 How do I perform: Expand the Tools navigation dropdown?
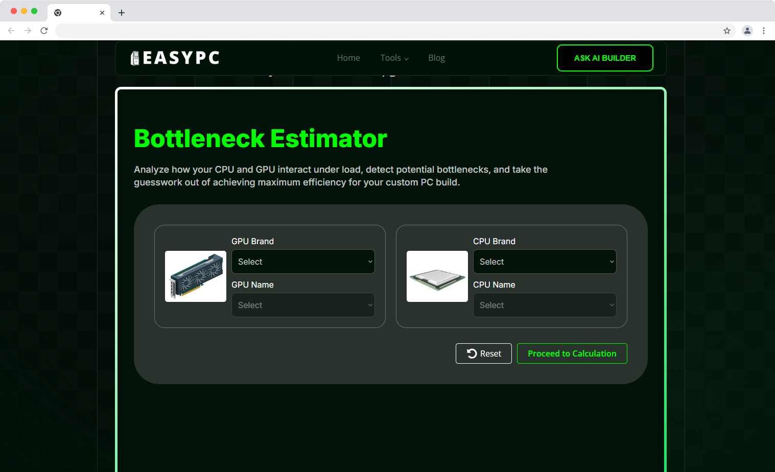pyautogui.click(x=394, y=58)
